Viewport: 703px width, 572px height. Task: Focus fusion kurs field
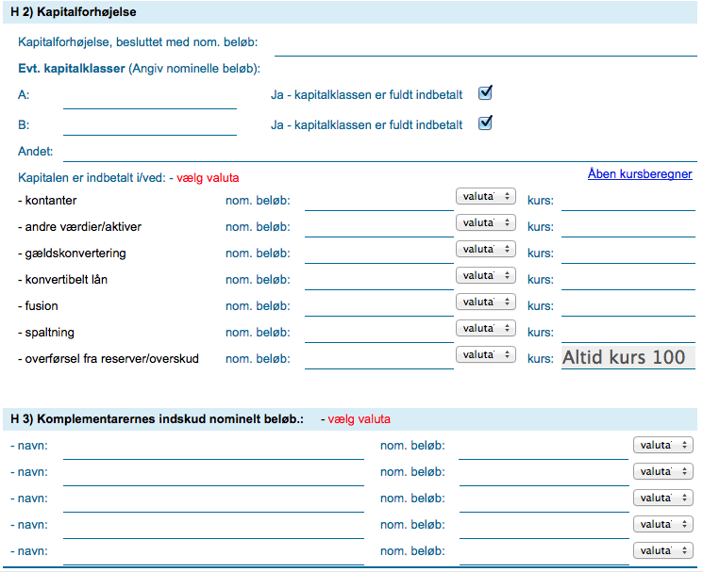click(628, 305)
